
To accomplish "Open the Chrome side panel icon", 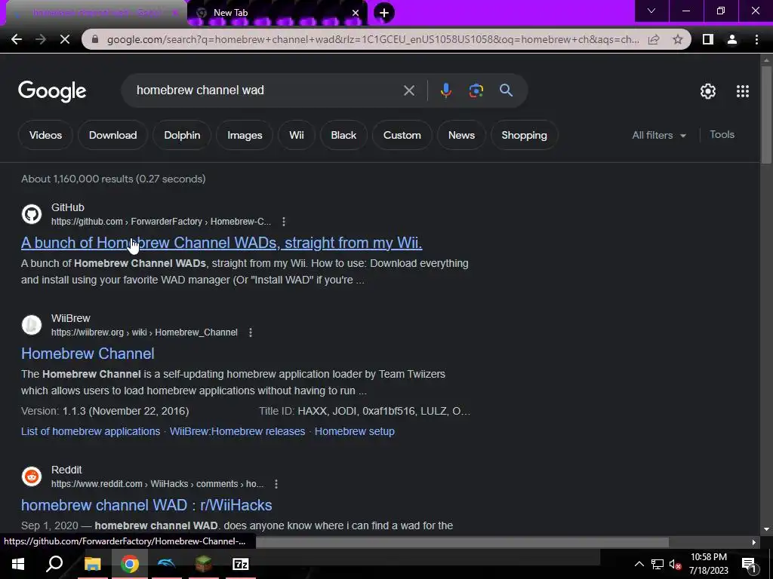I will (x=708, y=39).
